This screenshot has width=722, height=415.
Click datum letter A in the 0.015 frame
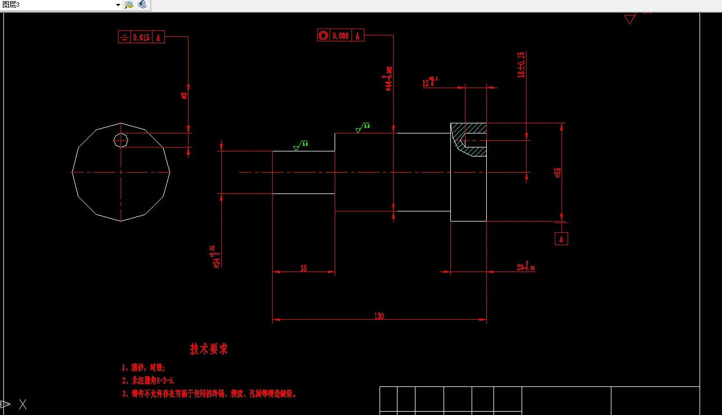[x=158, y=38]
